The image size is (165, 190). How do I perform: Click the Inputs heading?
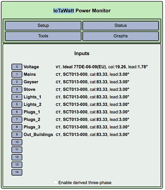tap(82, 53)
